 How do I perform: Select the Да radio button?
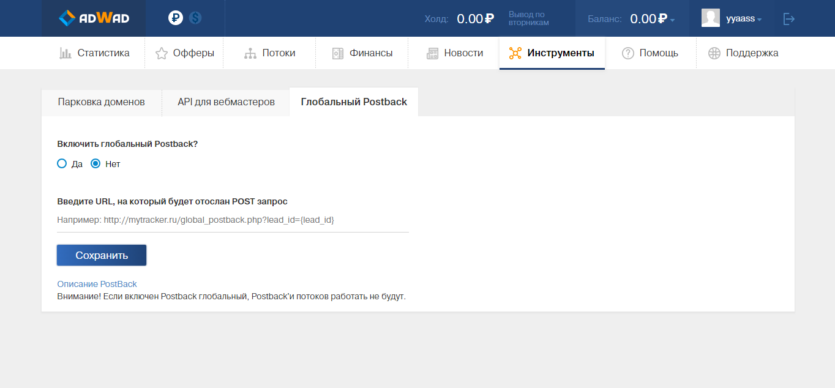coord(61,163)
